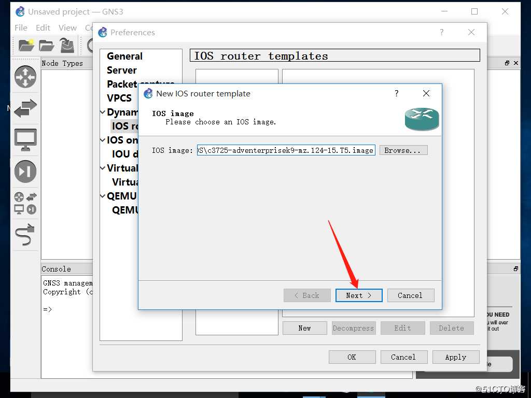The image size is (531, 398).
Task: Collapse the VirtualBox tree node
Action: click(x=103, y=168)
